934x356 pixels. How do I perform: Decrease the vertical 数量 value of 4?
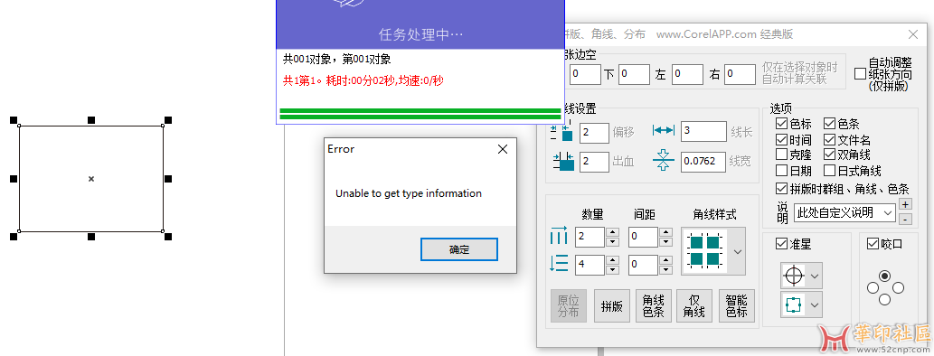point(611,269)
